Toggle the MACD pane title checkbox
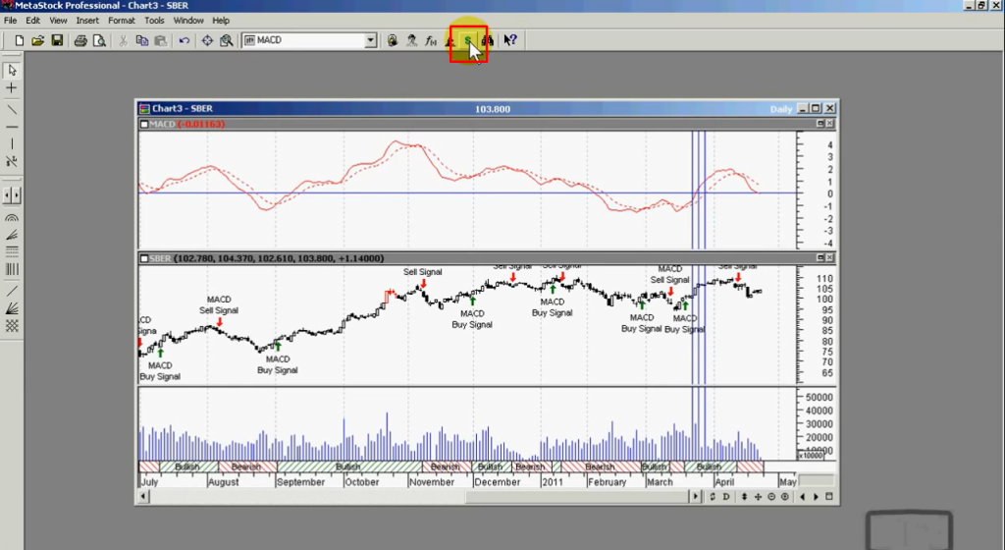This screenshot has height=550, width=1005. pos(143,125)
